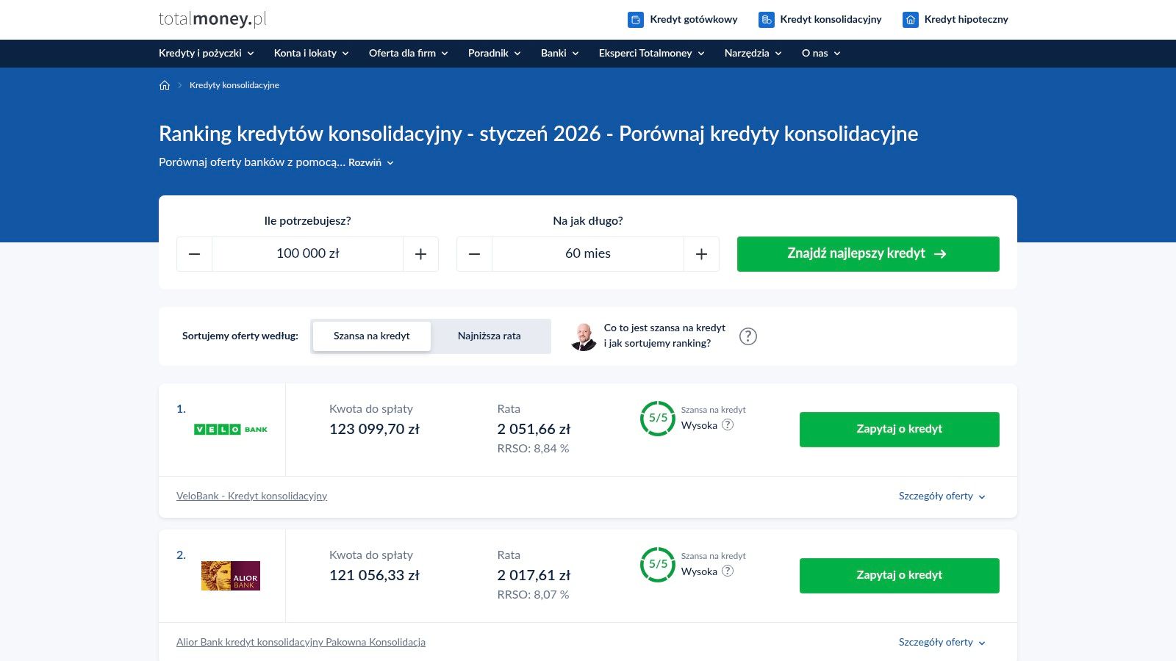This screenshot has height=661, width=1176.
Task: Click the ranking page heading
Action: click(x=539, y=134)
